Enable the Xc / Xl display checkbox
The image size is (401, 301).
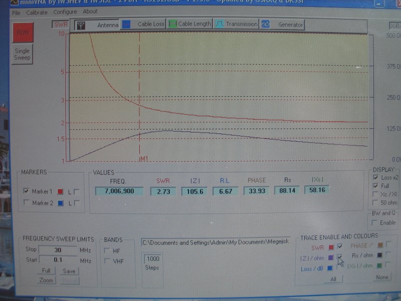point(375,194)
